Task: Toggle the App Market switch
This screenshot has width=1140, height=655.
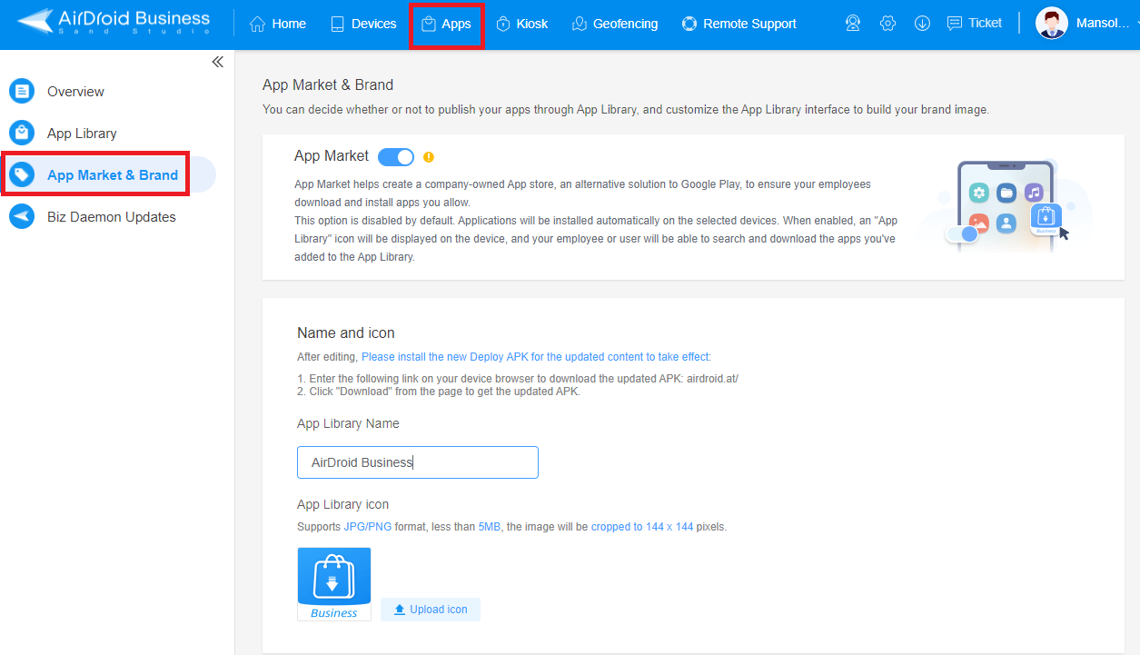Action: point(396,156)
